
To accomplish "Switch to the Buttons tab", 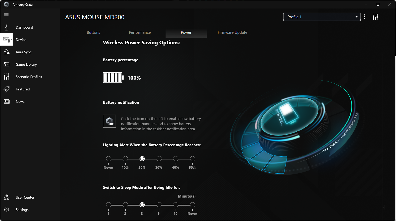I will 93,32.
